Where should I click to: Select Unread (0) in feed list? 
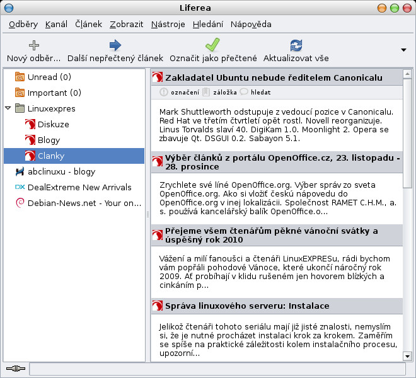point(74,77)
